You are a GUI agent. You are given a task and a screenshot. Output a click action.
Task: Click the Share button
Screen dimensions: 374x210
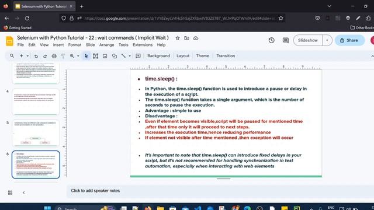click(x=349, y=40)
